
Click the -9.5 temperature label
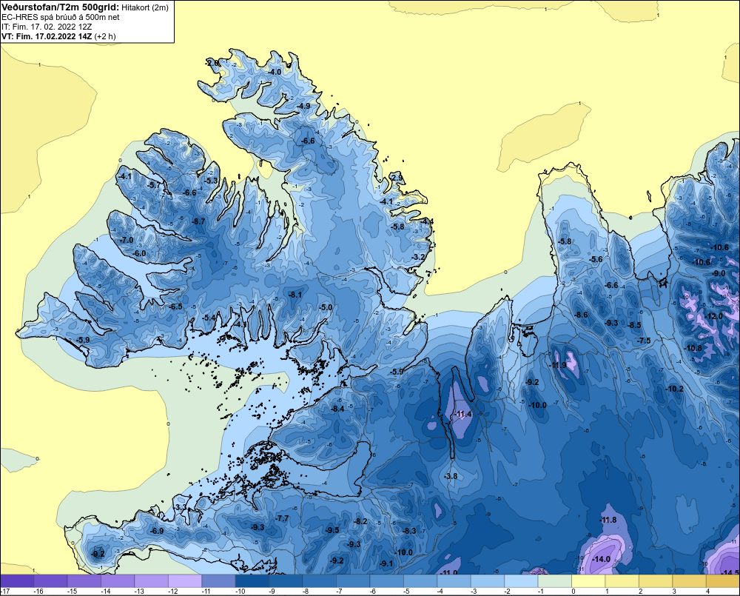pyautogui.click(x=332, y=530)
